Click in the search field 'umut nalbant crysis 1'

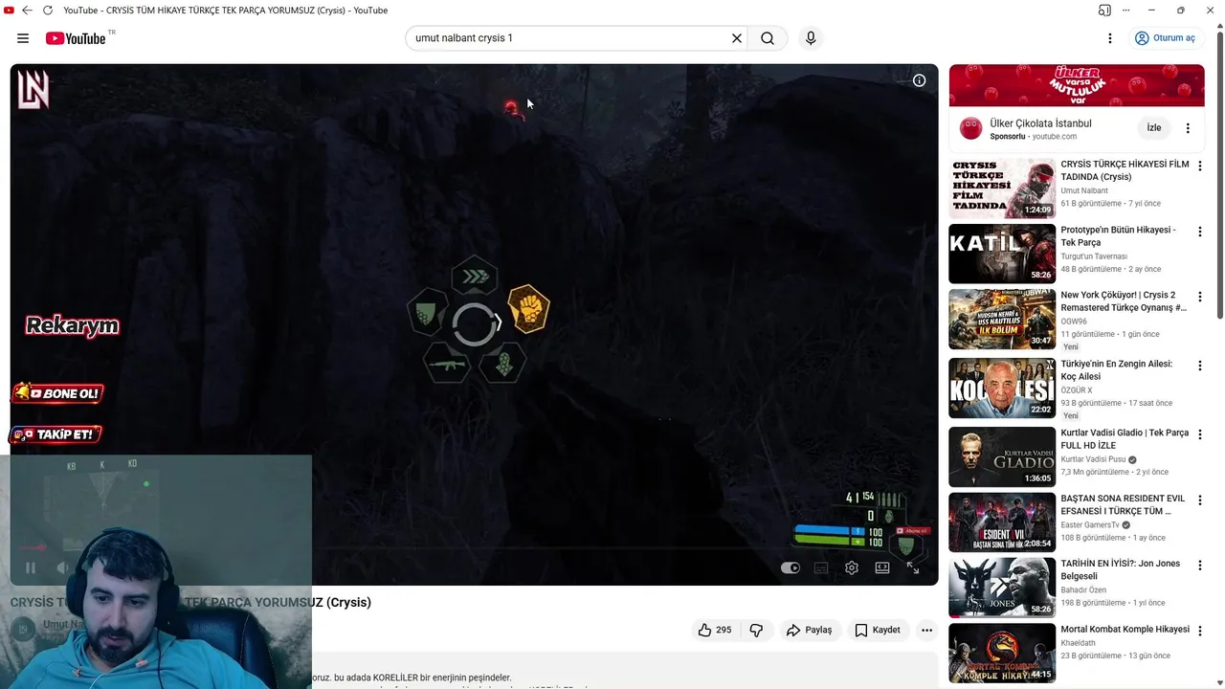[x=569, y=38]
